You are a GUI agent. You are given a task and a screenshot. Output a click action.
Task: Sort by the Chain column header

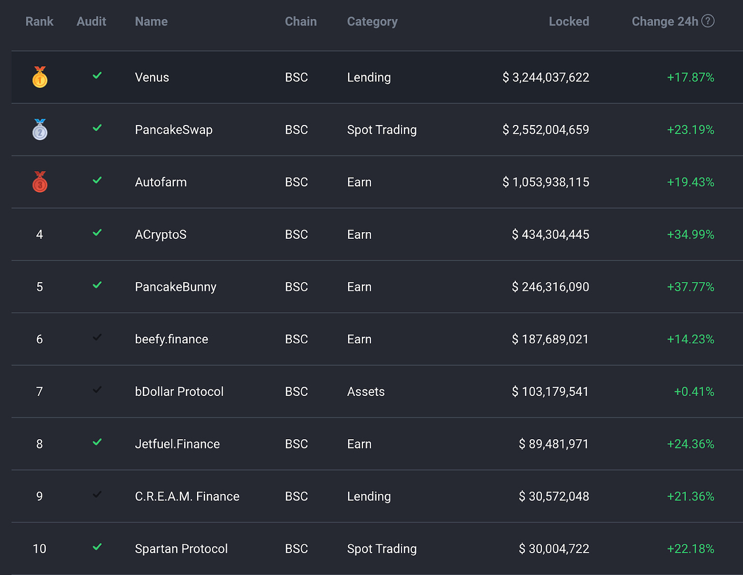click(301, 21)
